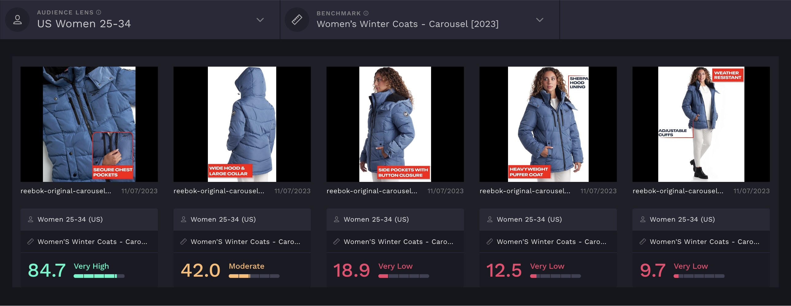Image resolution: width=791 pixels, height=306 pixels.
Task: Click ruler icon on the 9.7 score card
Action: coord(643,242)
